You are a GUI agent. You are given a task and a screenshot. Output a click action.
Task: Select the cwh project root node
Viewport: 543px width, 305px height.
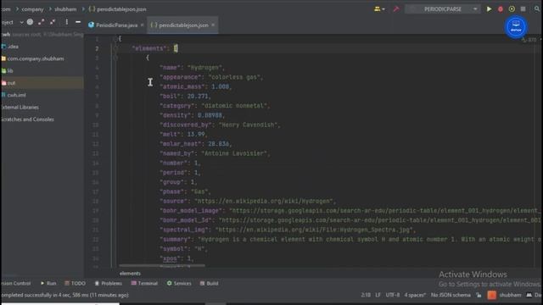(x=6, y=34)
